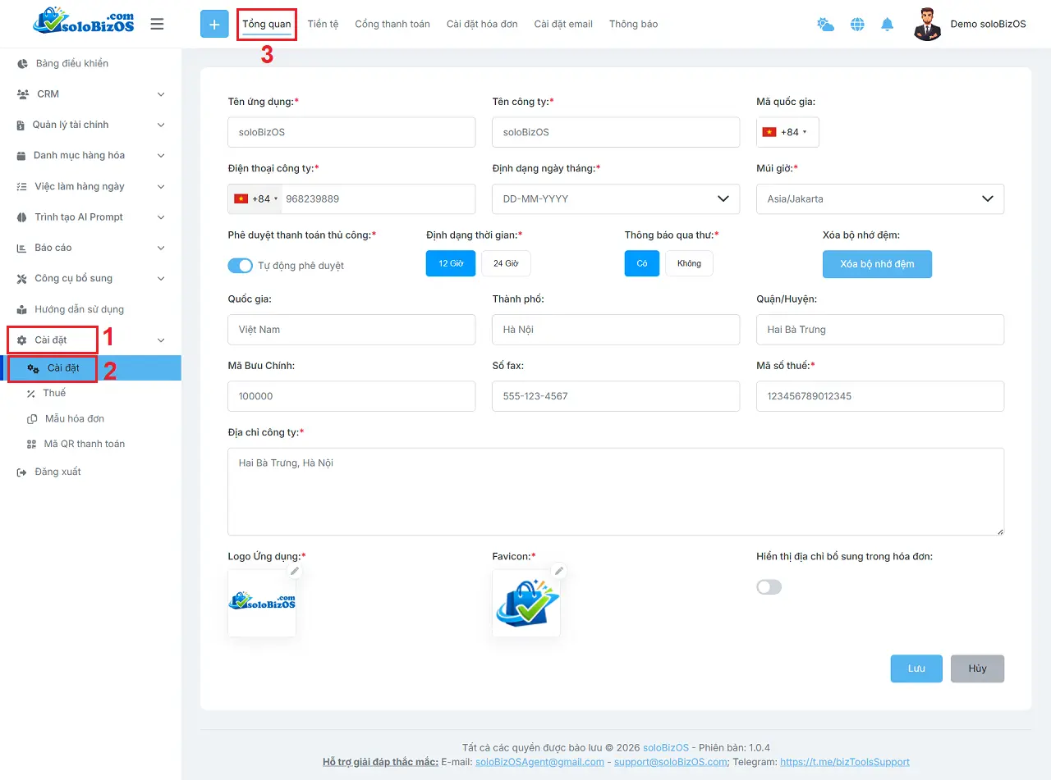Screen dimensions: 1051x780
Task: Select the 24 Giờ time format
Action: pos(506,263)
